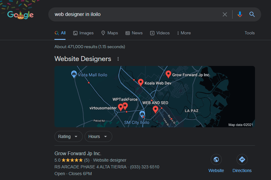Image resolution: width=271 pixels, height=180 pixels.
Task: Expand the More search categories menu
Action: point(184,33)
